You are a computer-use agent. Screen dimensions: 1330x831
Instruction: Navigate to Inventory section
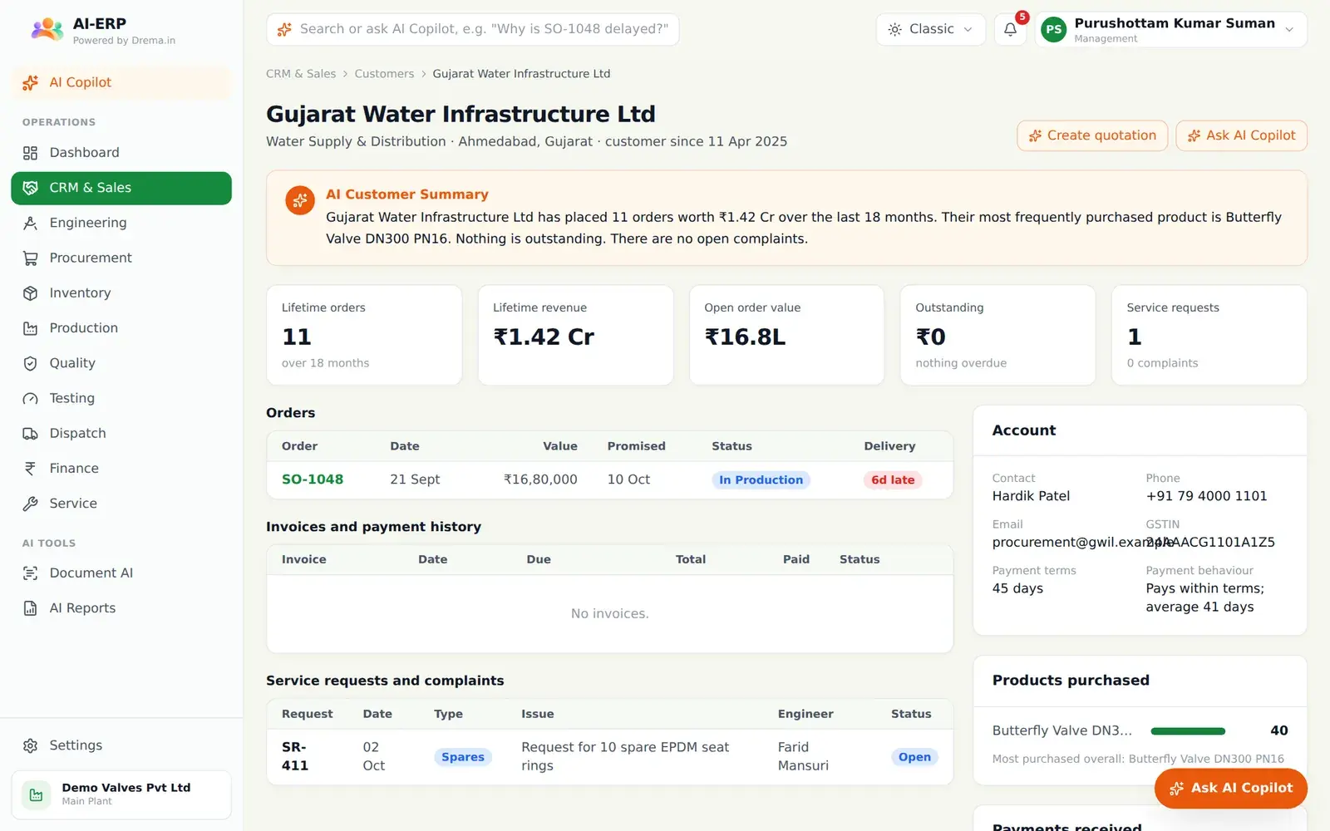coord(121,293)
